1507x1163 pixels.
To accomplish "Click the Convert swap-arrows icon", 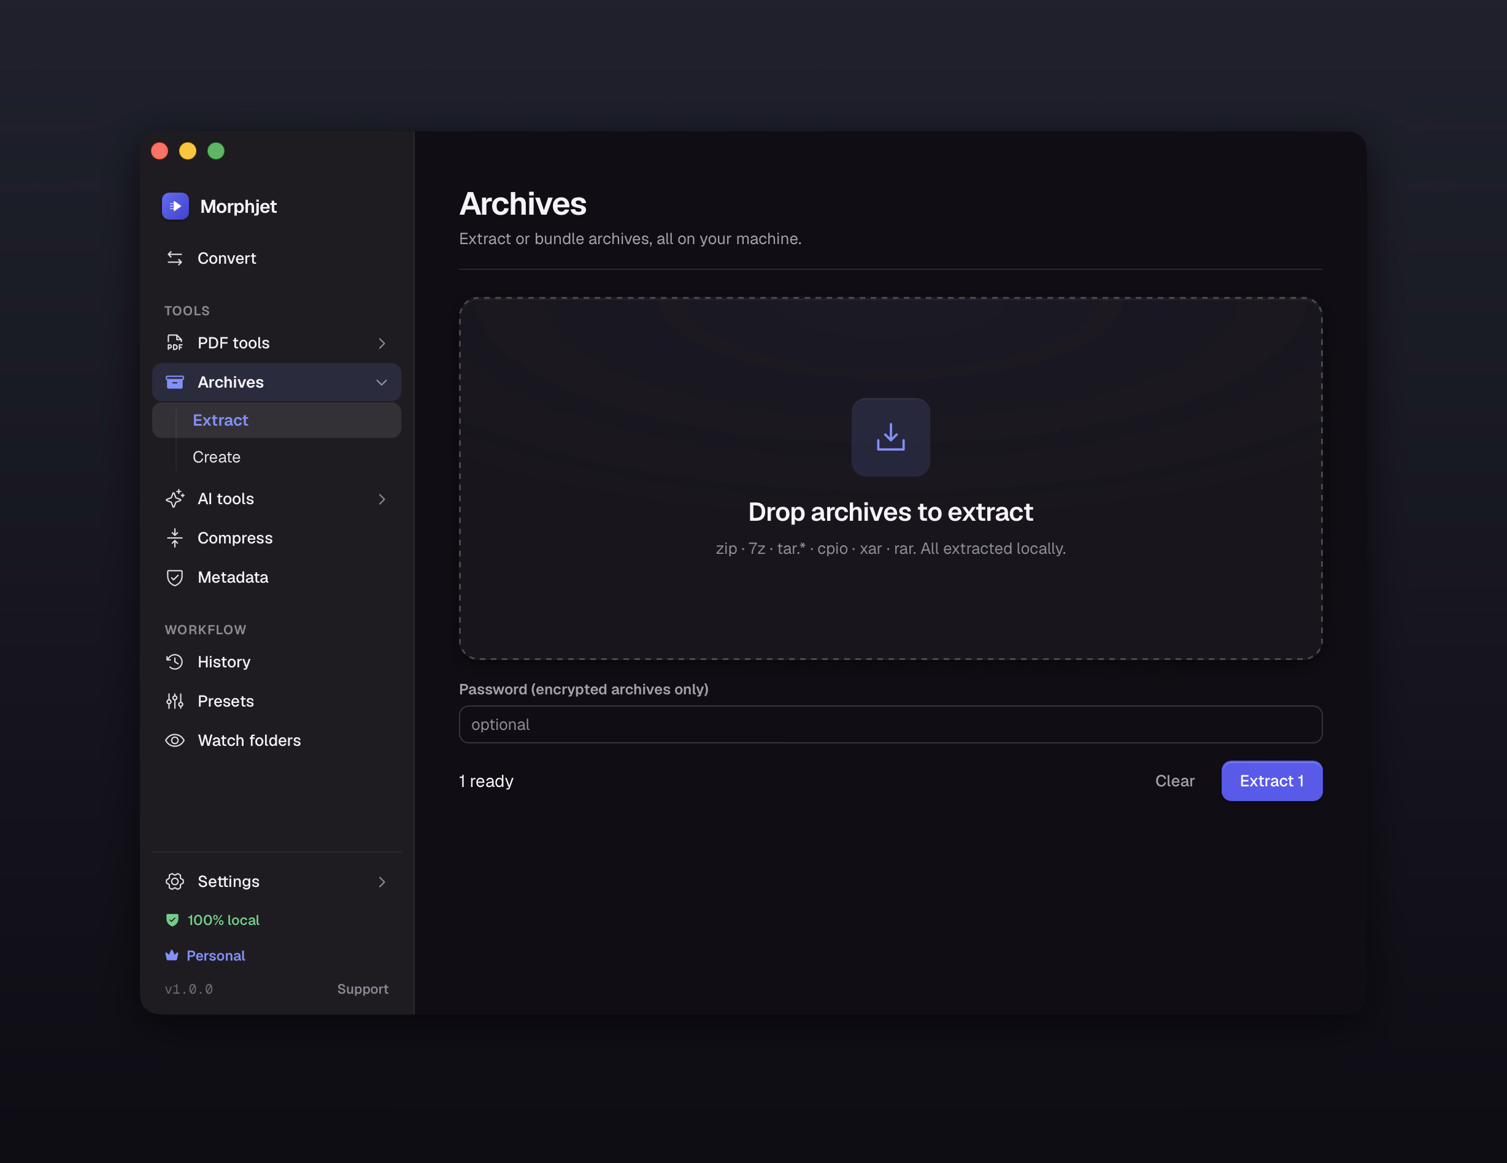I will click(x=175, y=258).
